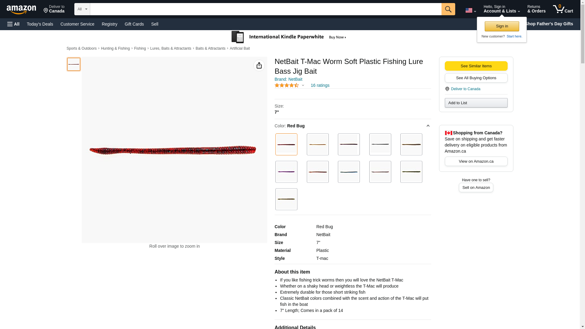Viewport: 585px width, 329px height.
Task: Click the magnifying glass search button
Action: point(448,9)
